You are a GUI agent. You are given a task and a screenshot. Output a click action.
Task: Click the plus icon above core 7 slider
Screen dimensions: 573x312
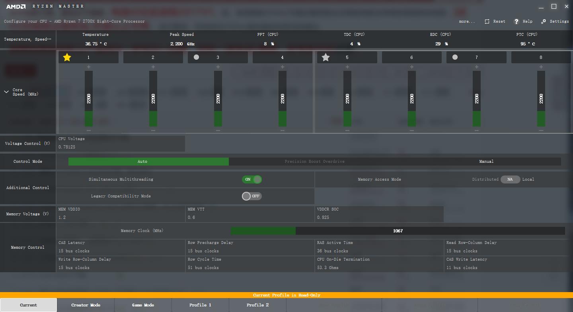[477, 67]
